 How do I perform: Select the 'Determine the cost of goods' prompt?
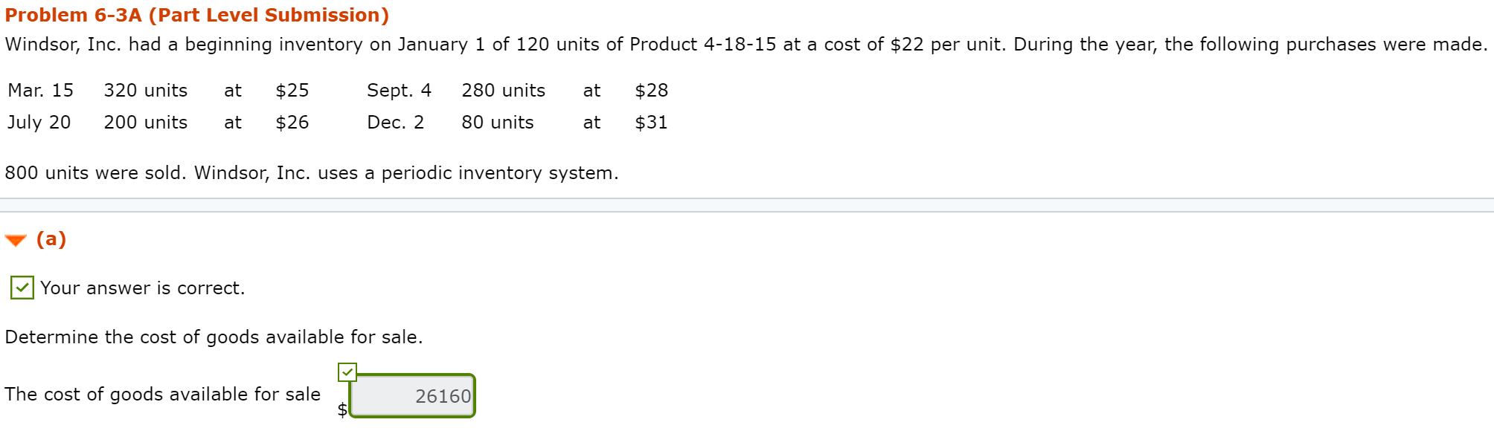click(x=214, y=337)
